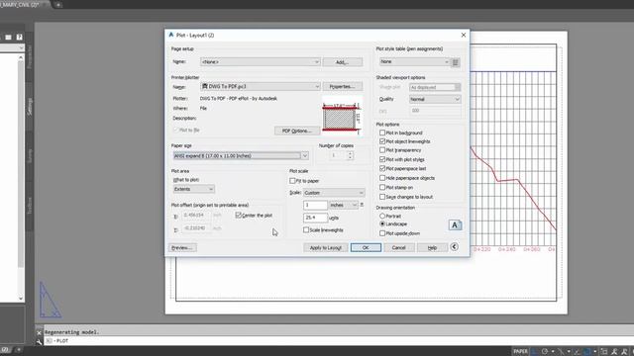Viewport: 634px width, 356px height.
Task: Click the PLOT command line input
Action: click(340, 341)
